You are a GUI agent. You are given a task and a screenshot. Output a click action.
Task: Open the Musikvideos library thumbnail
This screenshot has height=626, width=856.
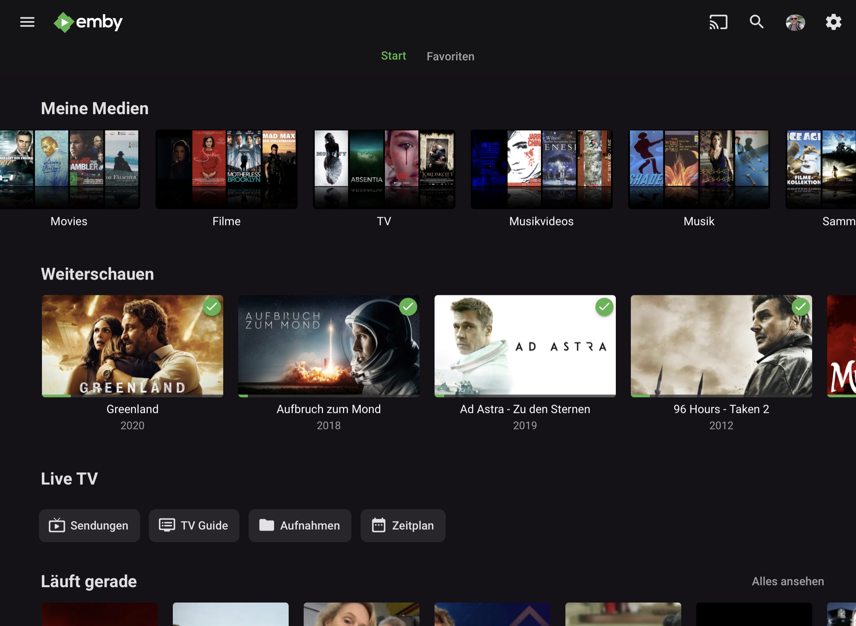pos(541,169)
